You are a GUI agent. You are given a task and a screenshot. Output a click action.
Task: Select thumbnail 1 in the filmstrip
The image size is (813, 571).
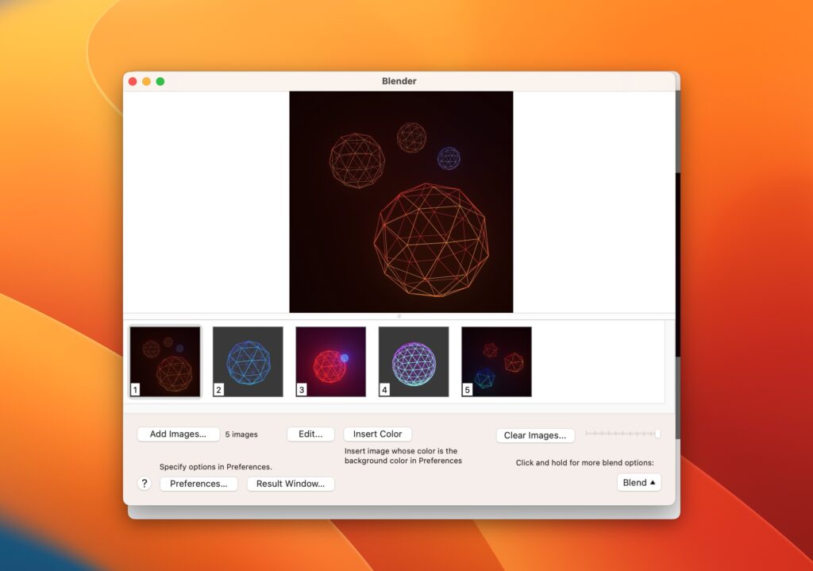click(x=164, y=360)
